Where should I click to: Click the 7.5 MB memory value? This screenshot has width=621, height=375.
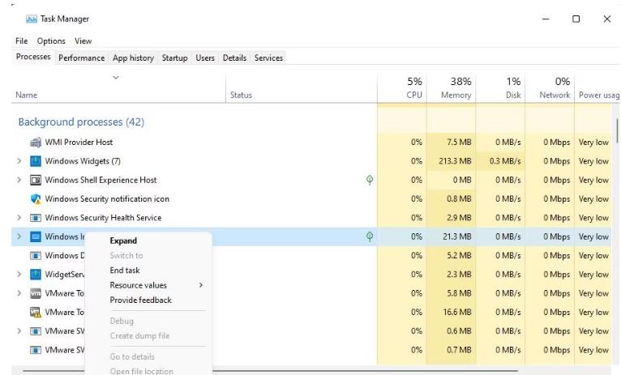459,142
